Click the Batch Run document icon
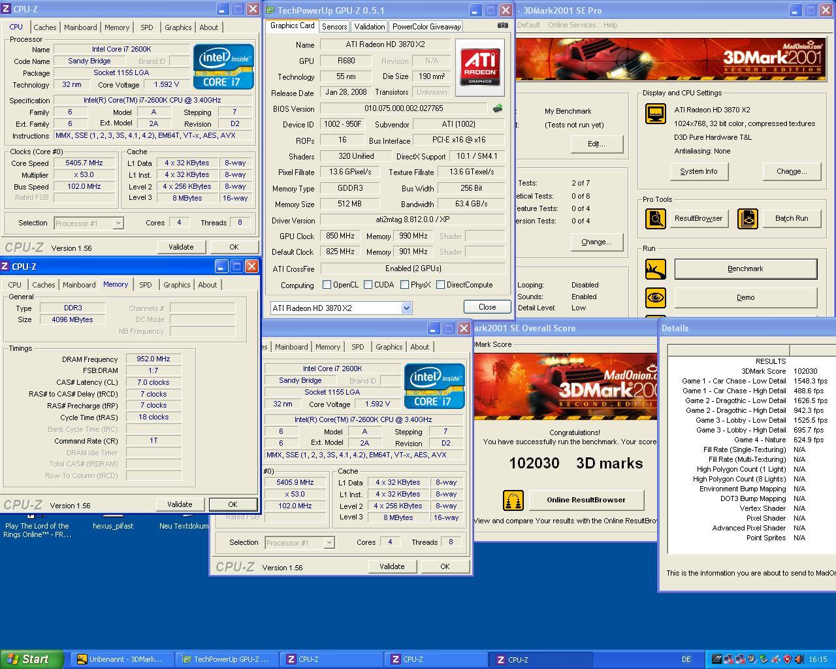 pyautogui.click(x=747, y=218)
